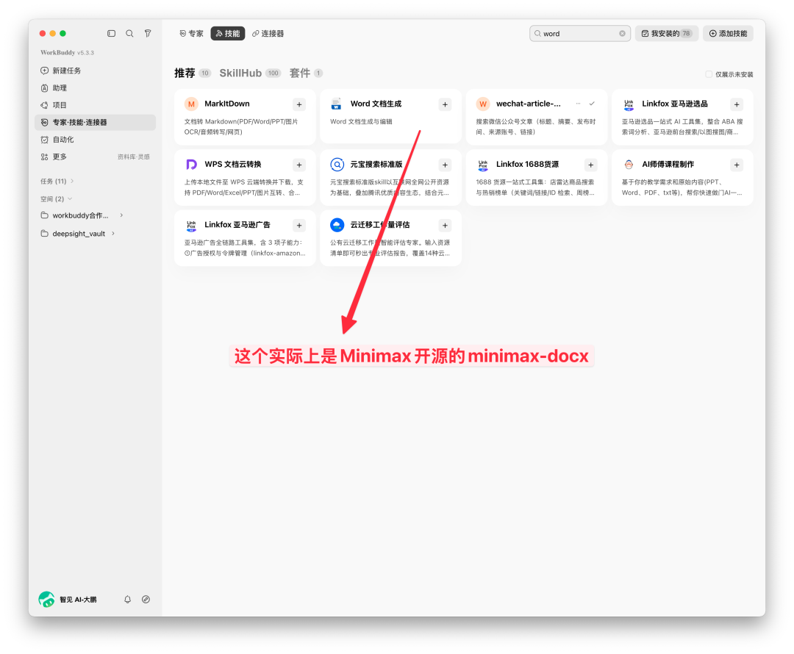
Task: Collapse the 空间 (2) section
Action: (56, 199)
